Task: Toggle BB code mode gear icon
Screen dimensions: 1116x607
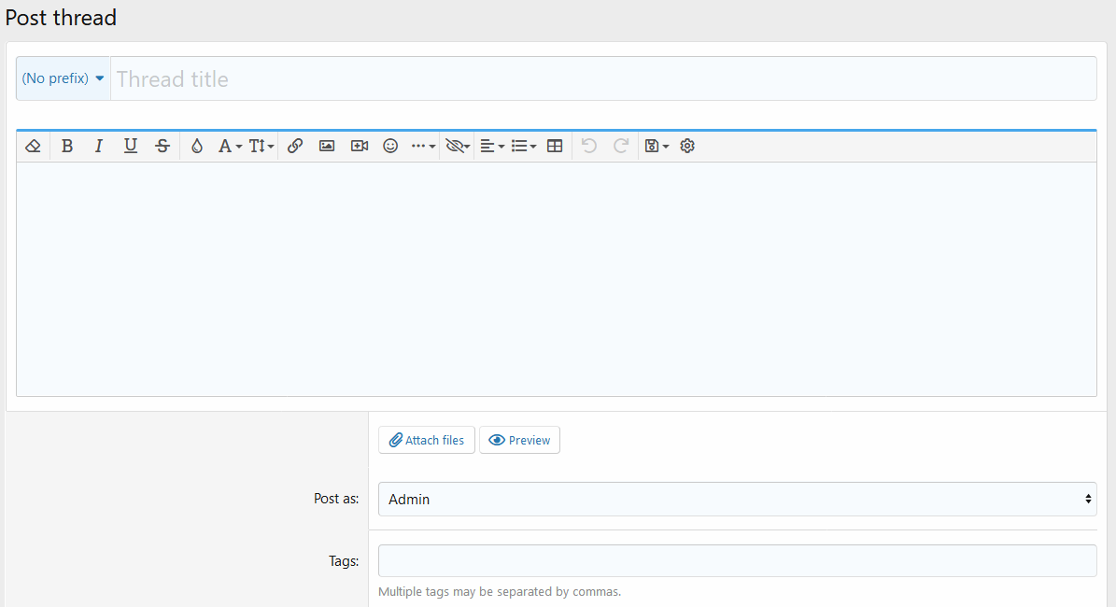Action: (686, 146)
